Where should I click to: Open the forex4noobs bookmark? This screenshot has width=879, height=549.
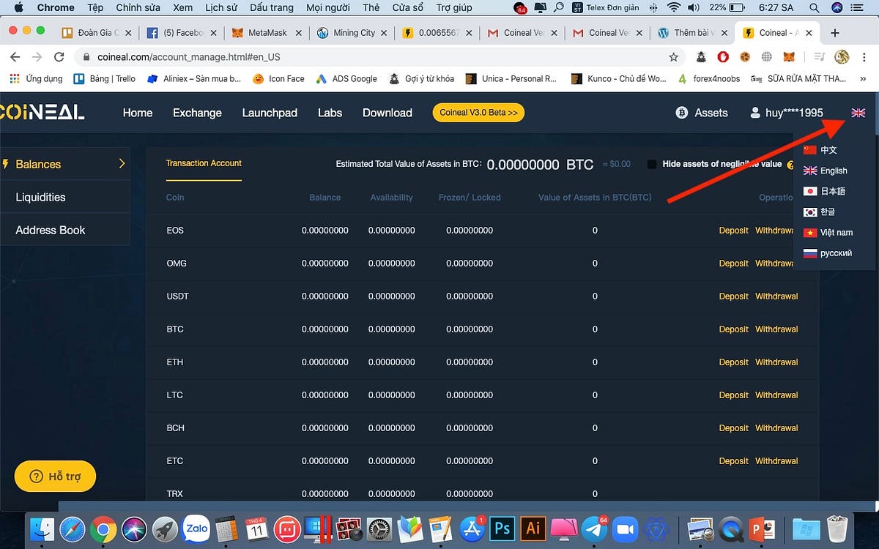coord(708,78)
